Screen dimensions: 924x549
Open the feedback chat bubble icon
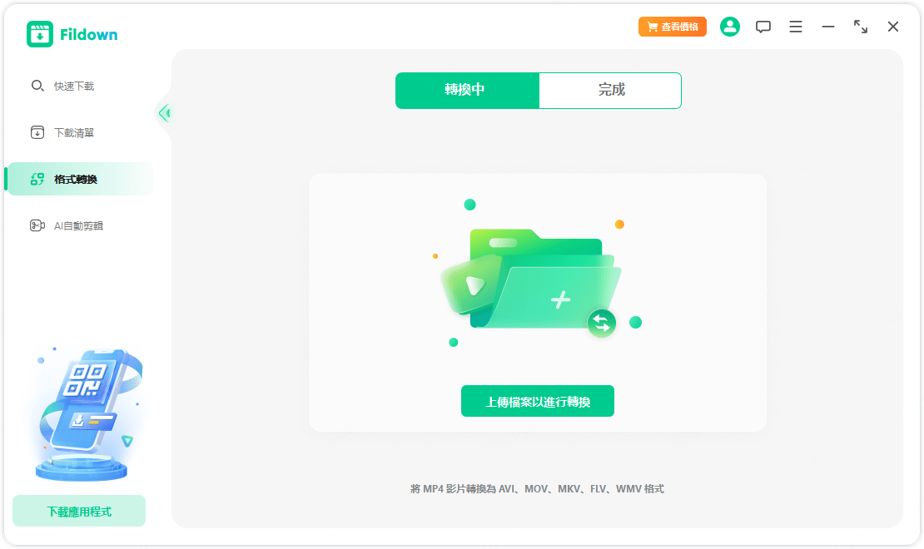pos(763,27)
